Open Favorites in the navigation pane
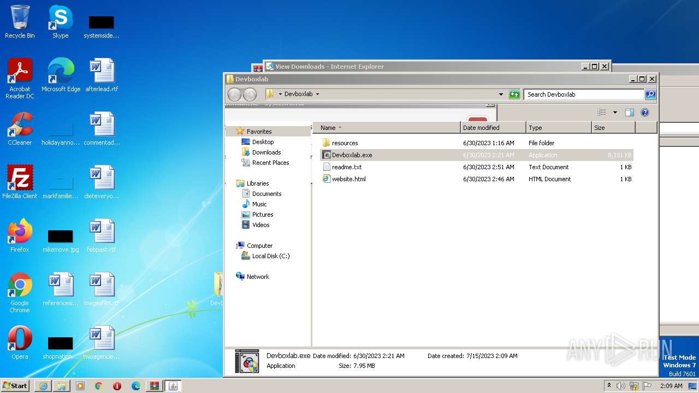Image resolution: width=699 pixels, height=393 pixels. click(x=259, y=132)
